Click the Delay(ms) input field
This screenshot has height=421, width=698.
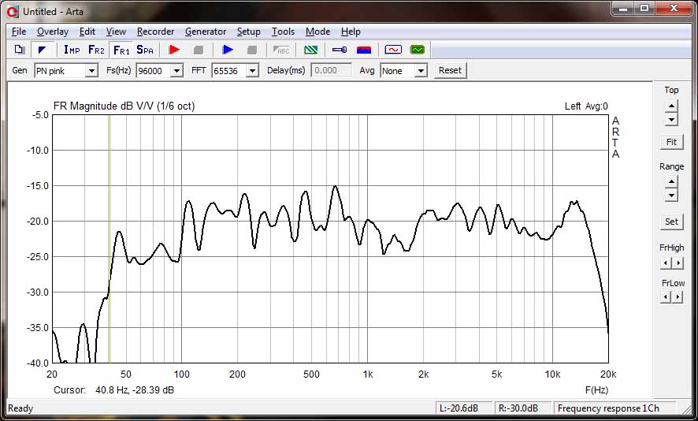tap(331, 70)
